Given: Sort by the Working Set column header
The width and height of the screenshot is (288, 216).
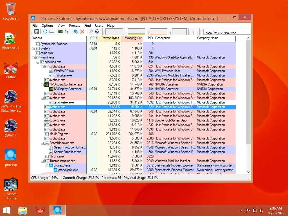Looking at the screenshot, I should [x=132, y=38].
